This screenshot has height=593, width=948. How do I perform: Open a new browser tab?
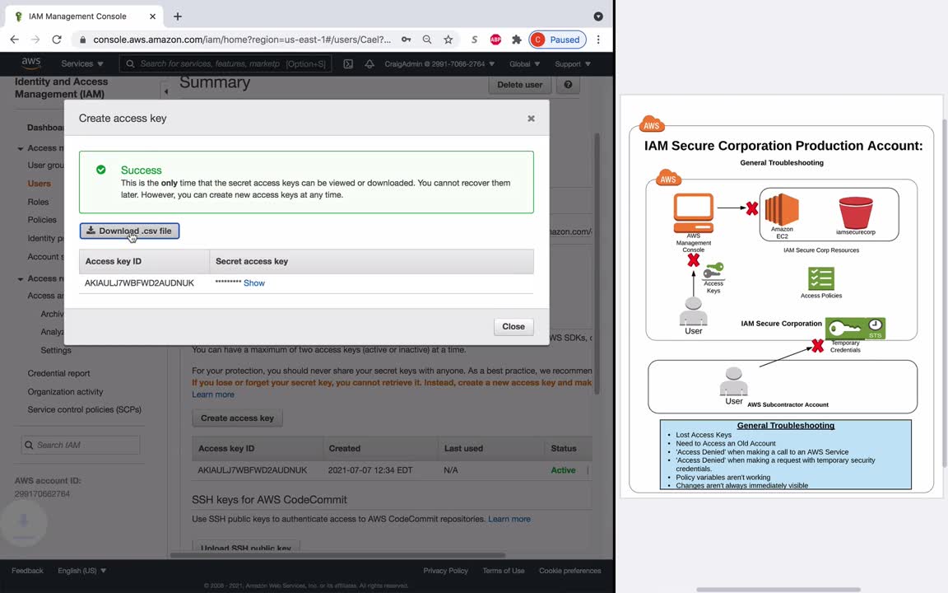177,16
